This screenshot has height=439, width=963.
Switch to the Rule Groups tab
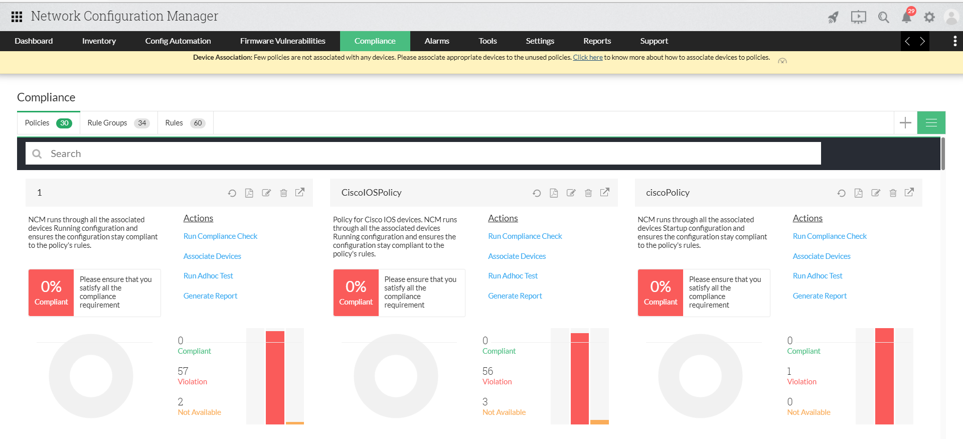point(119,123)
